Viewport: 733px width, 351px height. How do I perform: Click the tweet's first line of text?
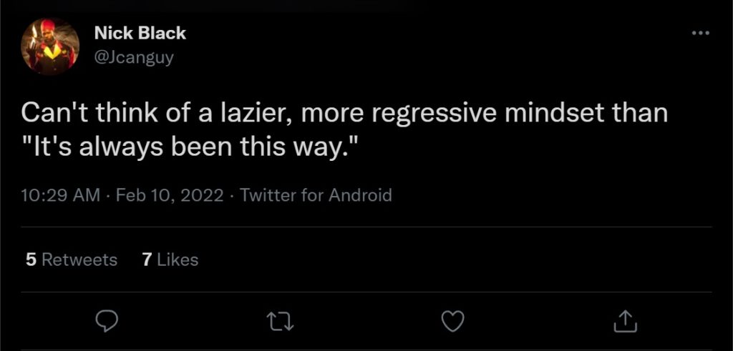[x=344, y=114]
